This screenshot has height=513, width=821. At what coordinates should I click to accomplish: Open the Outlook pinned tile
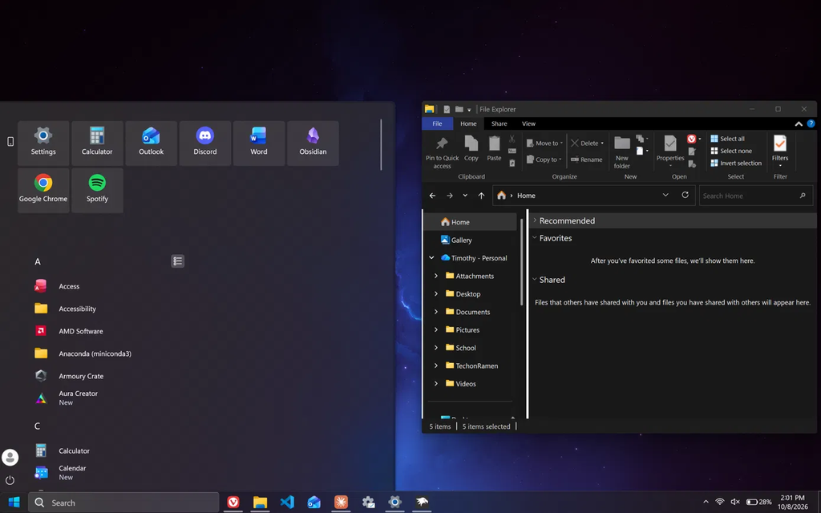pos(152,143)
